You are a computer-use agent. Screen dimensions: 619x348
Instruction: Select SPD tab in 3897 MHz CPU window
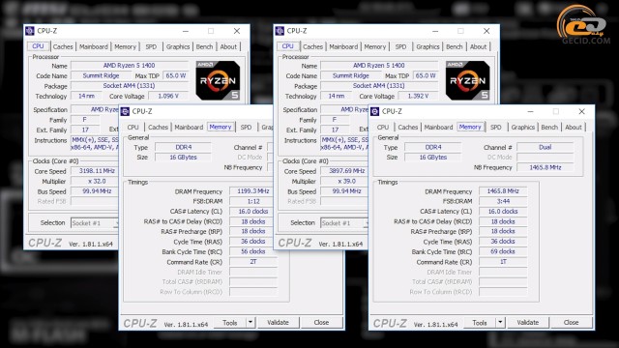pos(400,46)
